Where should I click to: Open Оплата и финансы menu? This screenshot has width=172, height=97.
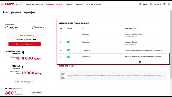(35, 4)
